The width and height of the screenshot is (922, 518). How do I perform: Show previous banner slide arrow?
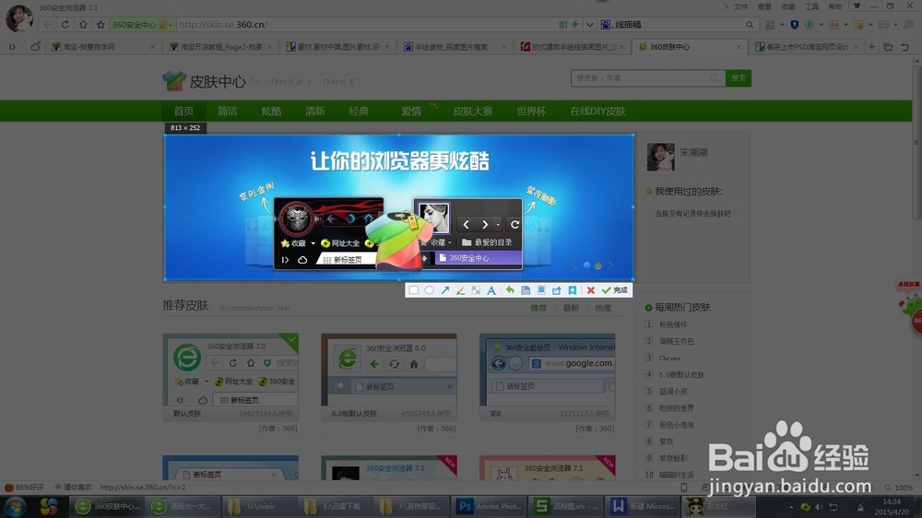(574, 265)
